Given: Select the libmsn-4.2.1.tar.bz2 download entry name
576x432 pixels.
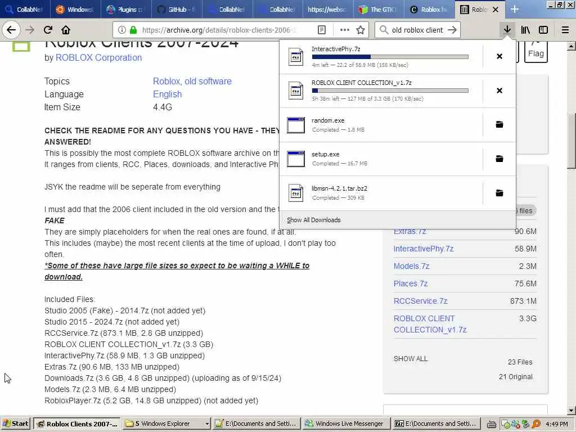Looking at the screenshot, I should point(339,188).
